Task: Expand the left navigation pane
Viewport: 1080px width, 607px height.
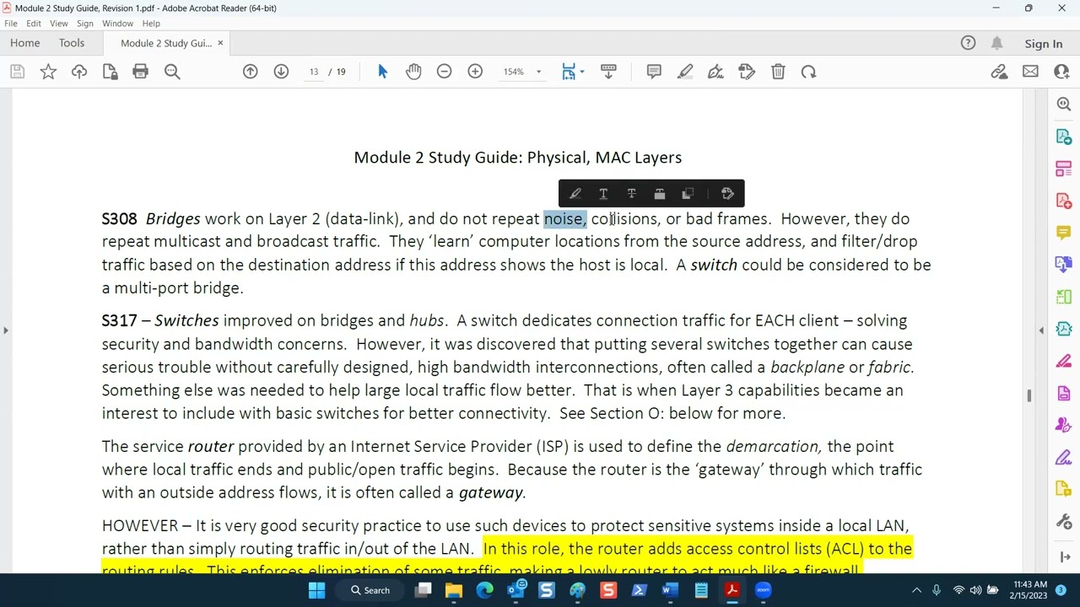Action: (5, 330)
